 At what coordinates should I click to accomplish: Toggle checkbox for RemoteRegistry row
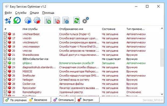click(x=5, y=92)
